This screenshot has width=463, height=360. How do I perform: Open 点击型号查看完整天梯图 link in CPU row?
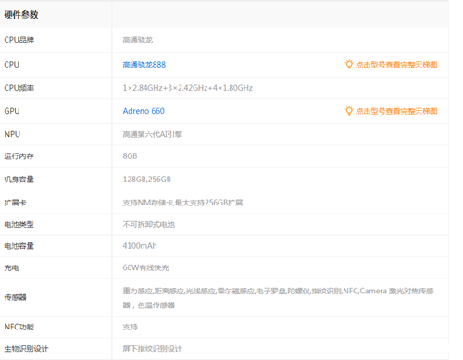click(x=396, y=65)
